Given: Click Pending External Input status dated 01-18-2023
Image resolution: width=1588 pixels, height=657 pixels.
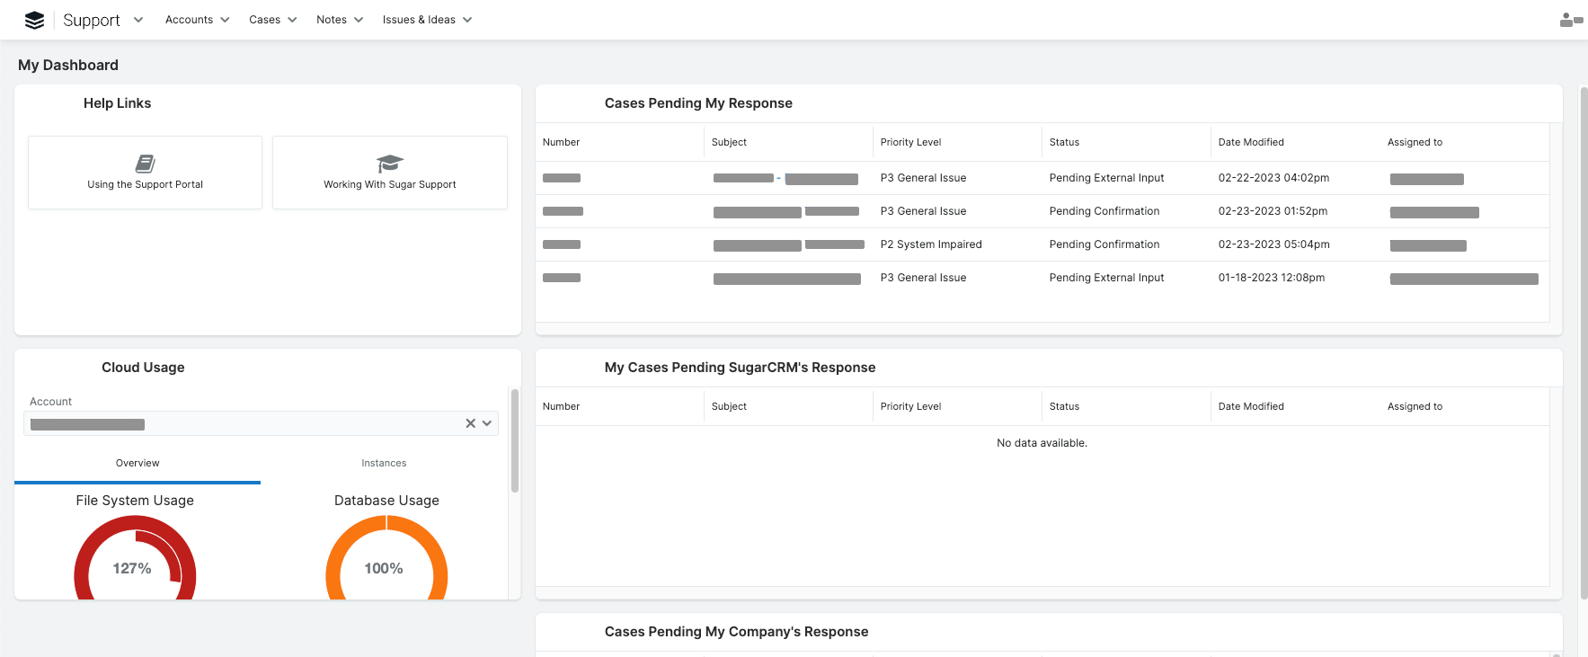Looking at the screenshot, I should pyautogui.click(x=1106, y=278).
